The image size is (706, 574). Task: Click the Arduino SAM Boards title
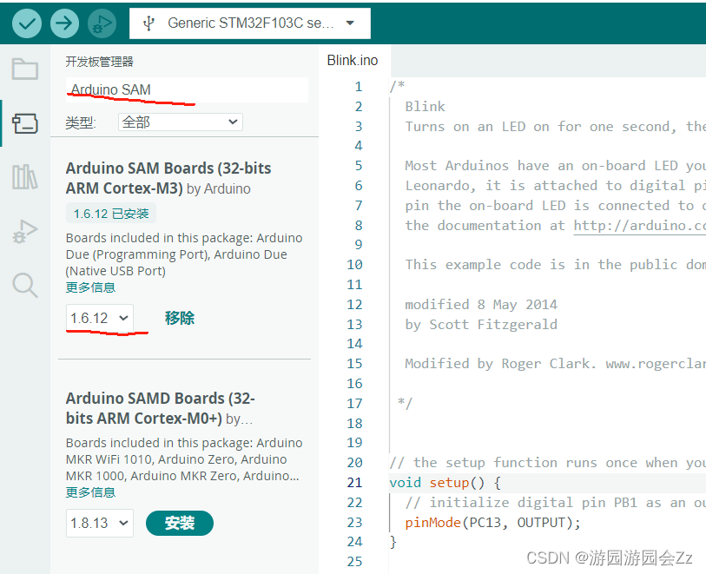click(168, 178)
